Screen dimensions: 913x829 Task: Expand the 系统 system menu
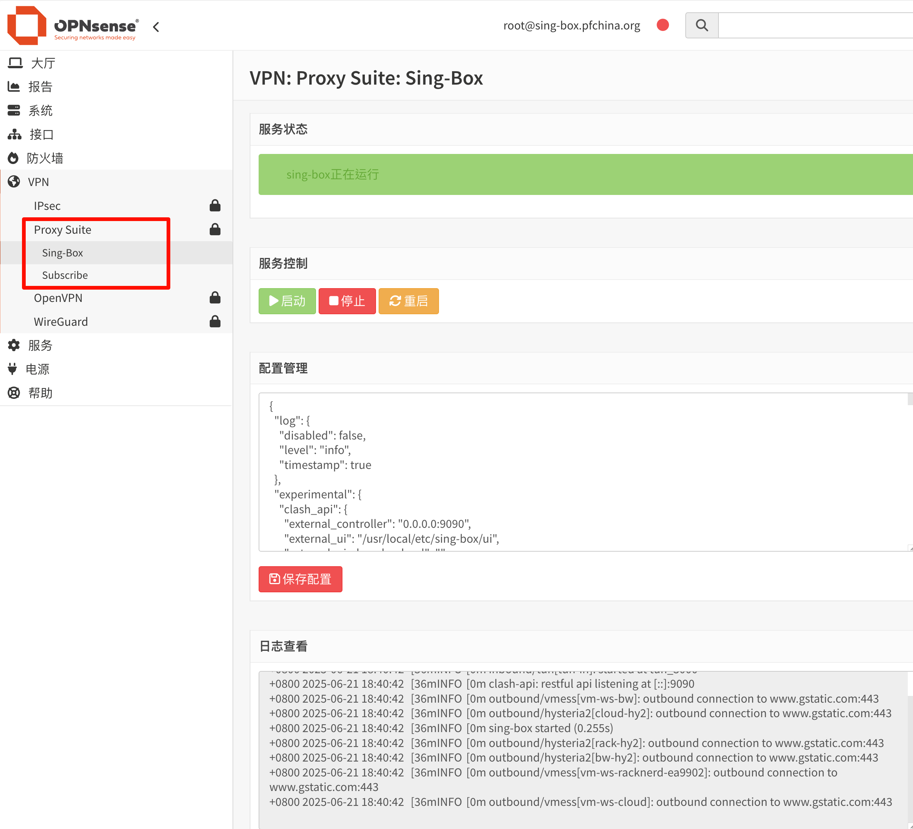(40, 111)
